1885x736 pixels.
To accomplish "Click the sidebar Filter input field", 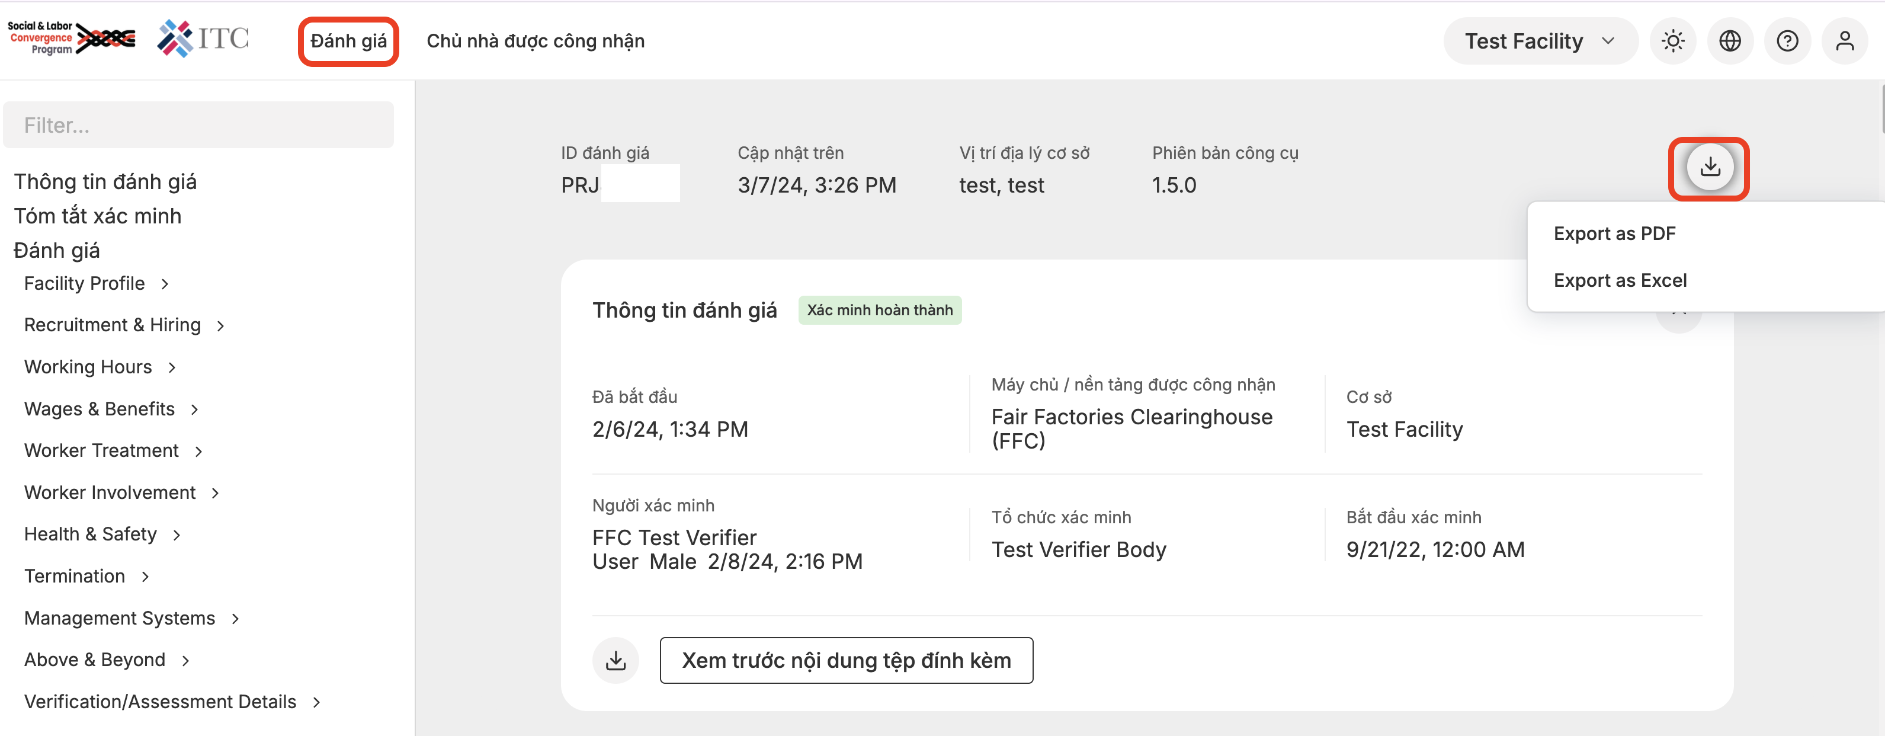I will [198, 125].
